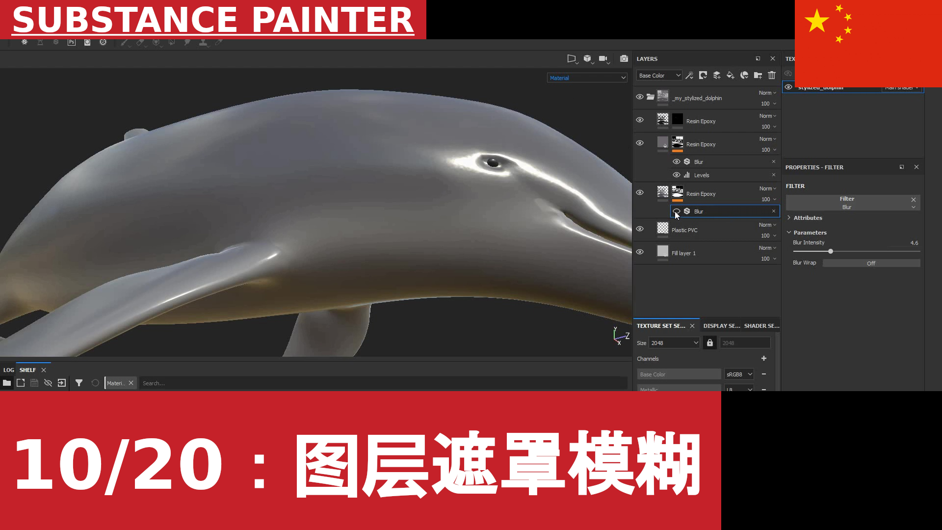Open the texture Size 2048 dropdown
The image size is (942, 530).
coord(674,343)
